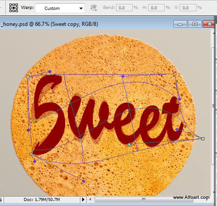
Task: Click the H distortion field
Action: coord(156,8)
